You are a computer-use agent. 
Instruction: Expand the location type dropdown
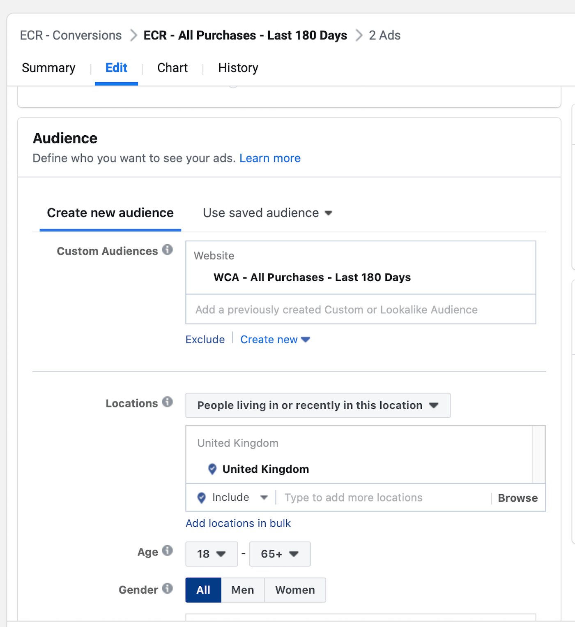pyautogui.click(x=317, y=405)
